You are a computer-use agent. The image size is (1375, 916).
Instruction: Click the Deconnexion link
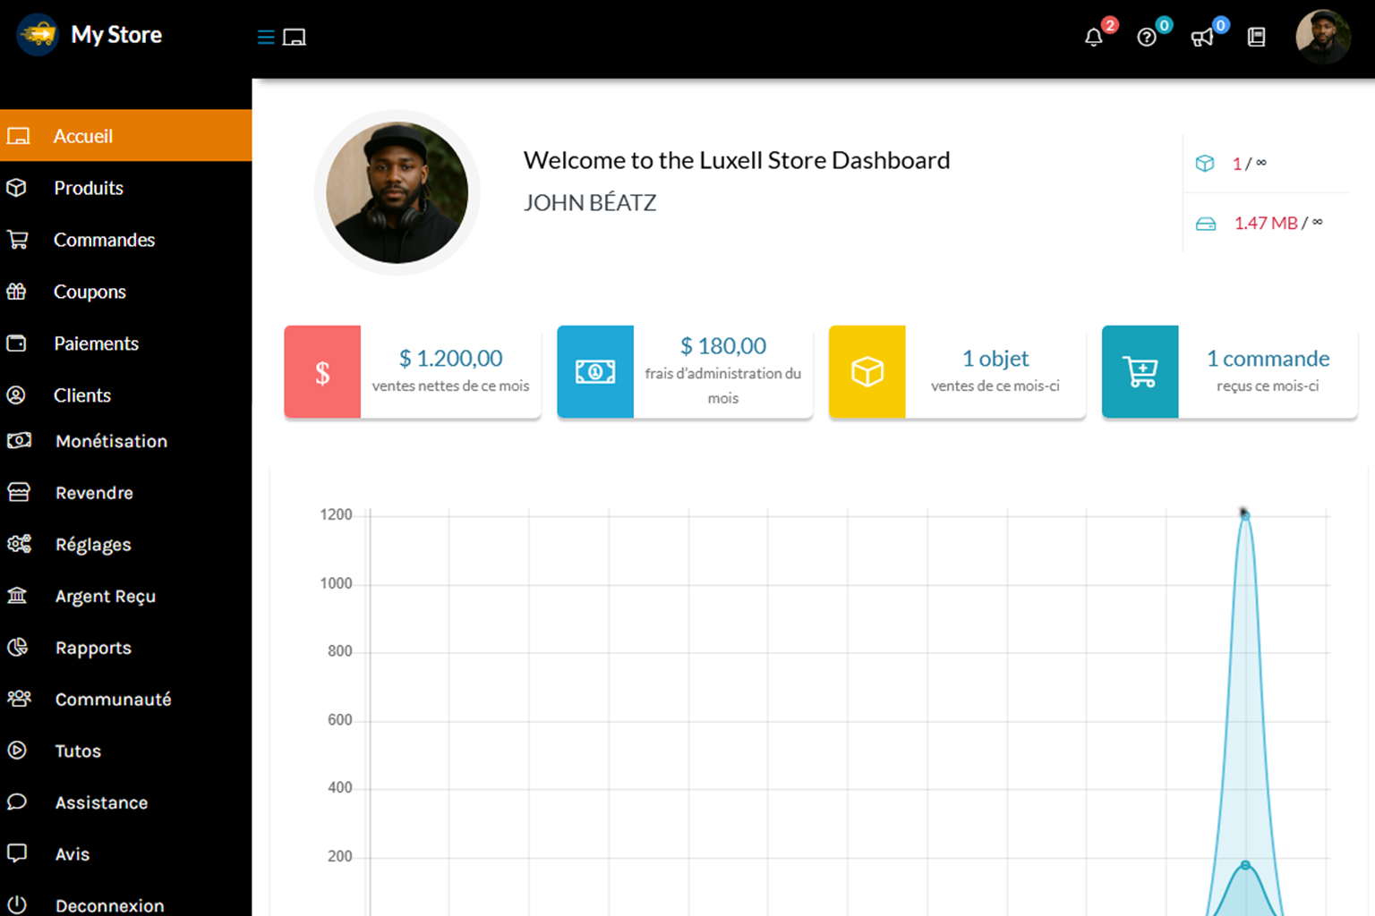109,905
